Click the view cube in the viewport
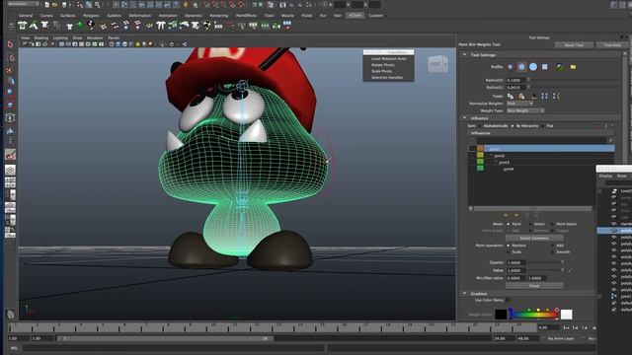 437,64
